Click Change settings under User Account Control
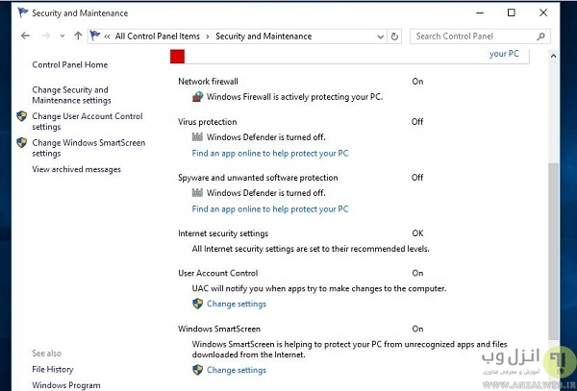 click(236, 304)
